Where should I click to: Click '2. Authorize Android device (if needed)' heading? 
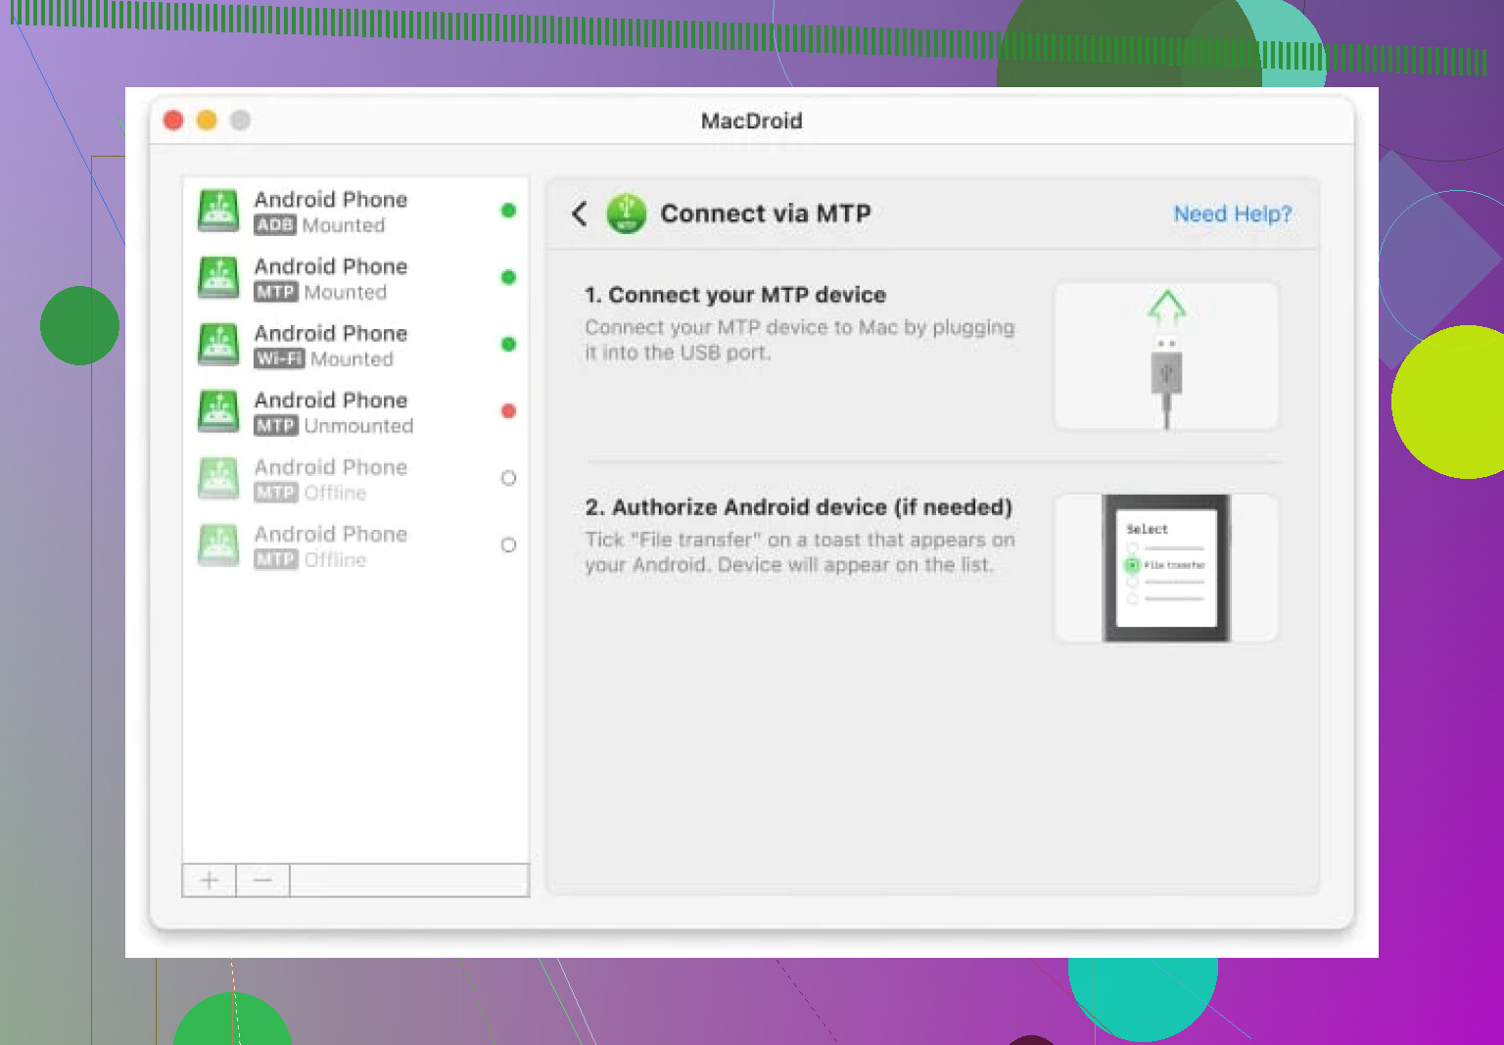pyautogui.click(x=799, y=507)
